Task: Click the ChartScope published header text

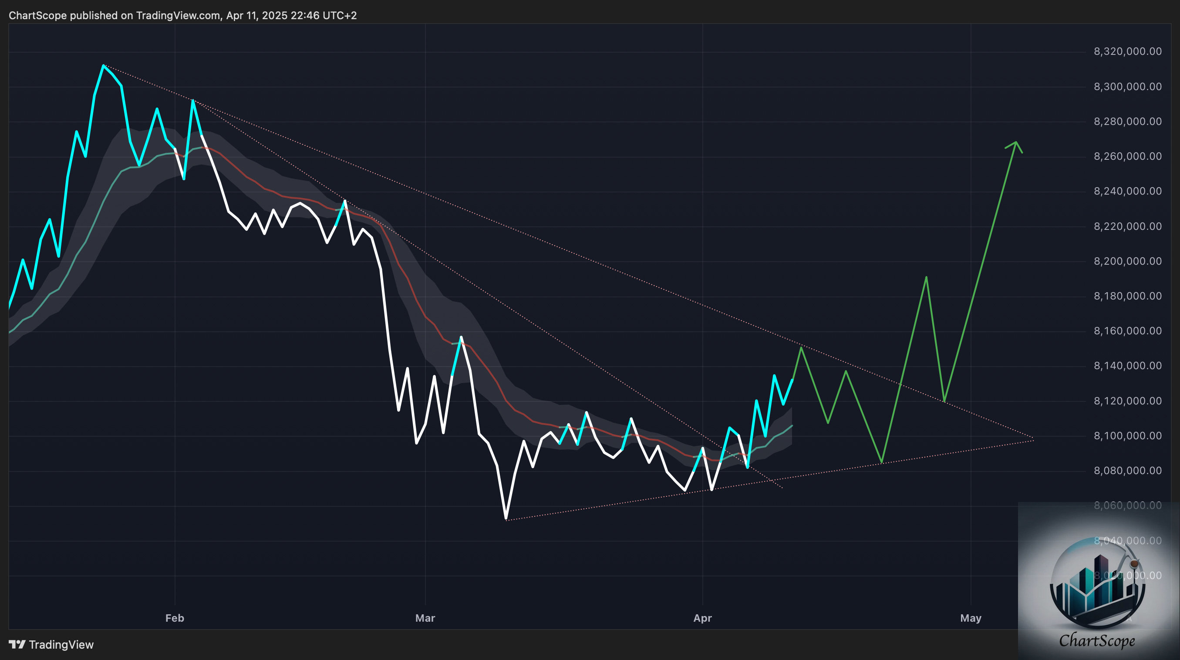Action: click(182, 15)
